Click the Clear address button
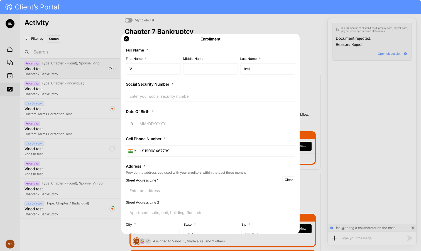The height and width of the screenshot is (251, 421). (288, 180)
